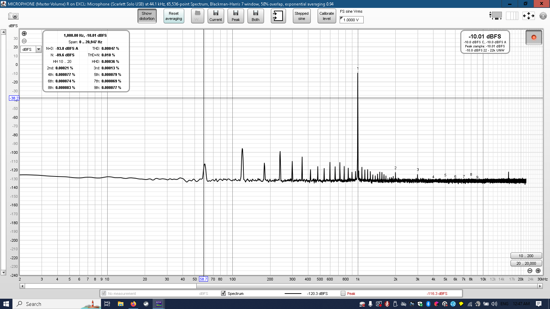Viewport: 550px width, 309px height.
Task: Click the microphone tray icon
Action: tap(370, 304)
